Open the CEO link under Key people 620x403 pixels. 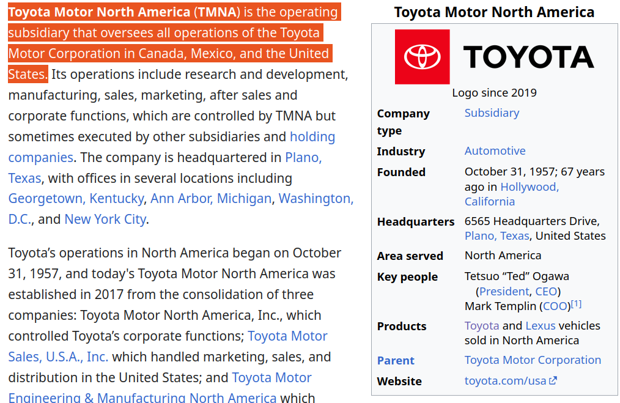tap(545, 292)
